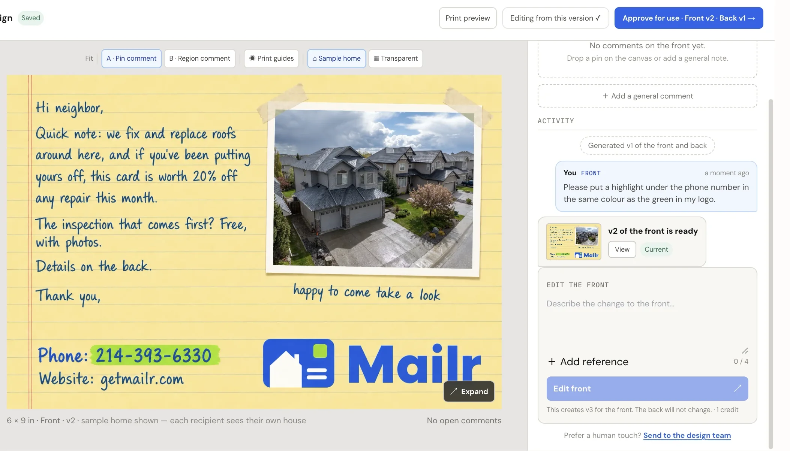
Task: Click the house photo on the postcard
Action: (x=373, y=189)
